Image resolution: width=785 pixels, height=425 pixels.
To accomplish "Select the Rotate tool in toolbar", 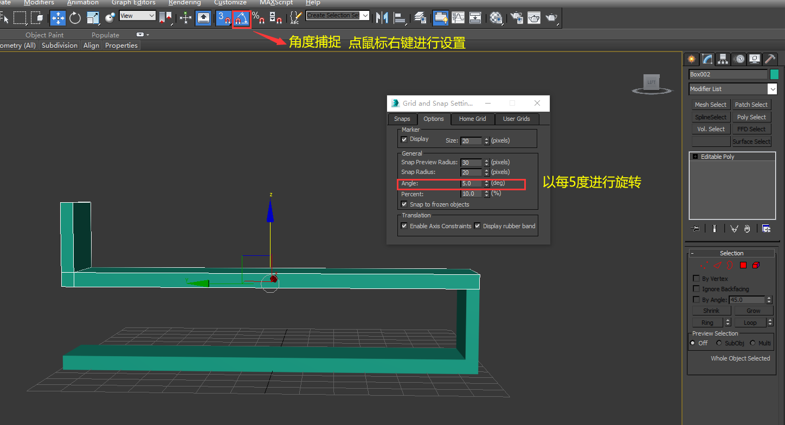I will coord(75,18).
